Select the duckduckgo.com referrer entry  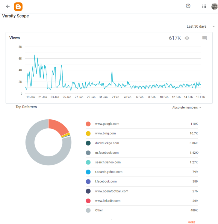(142, 143)
